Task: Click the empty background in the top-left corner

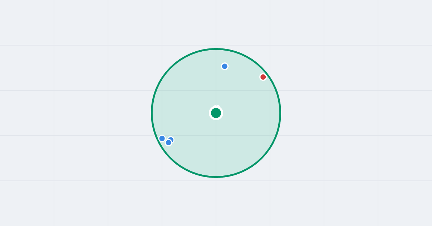Action: coord(22,18)
